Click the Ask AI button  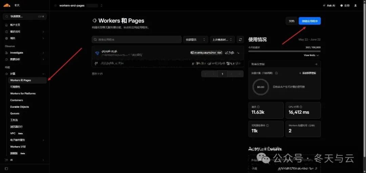click(329, 6)
